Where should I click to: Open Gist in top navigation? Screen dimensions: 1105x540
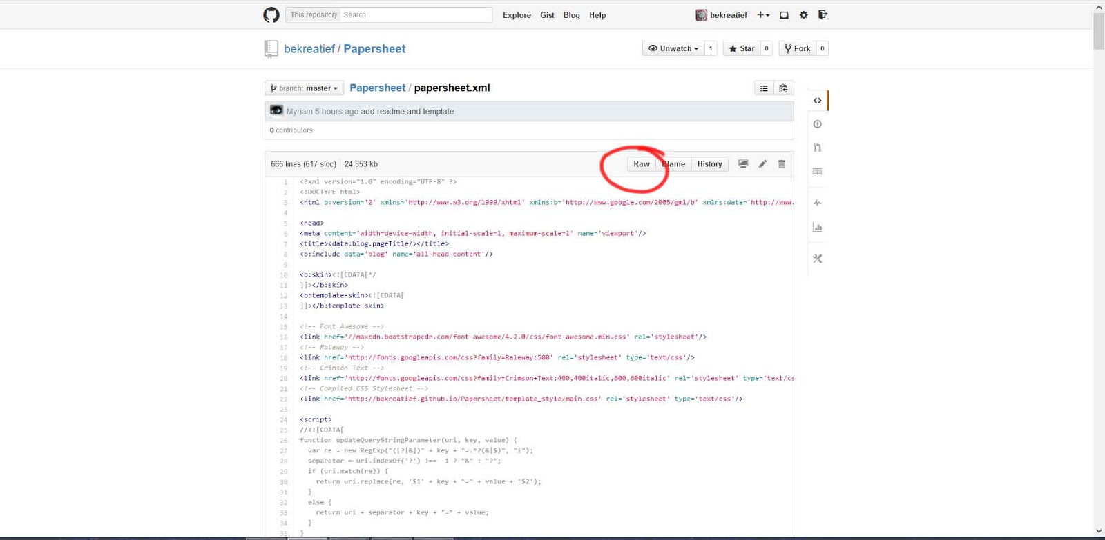pyautogui.click(x=547, y=15)
